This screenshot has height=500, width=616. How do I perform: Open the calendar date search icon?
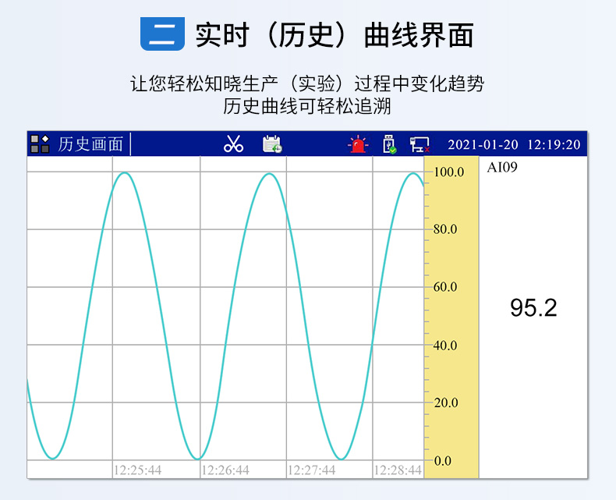point(271,144)
